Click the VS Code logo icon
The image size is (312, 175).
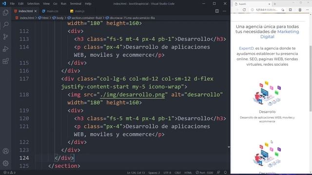[x=4, y=3]
